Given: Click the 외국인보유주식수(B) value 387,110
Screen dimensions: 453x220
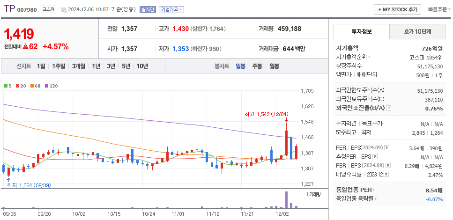Looking at the screenshot, I should point(433,100).
